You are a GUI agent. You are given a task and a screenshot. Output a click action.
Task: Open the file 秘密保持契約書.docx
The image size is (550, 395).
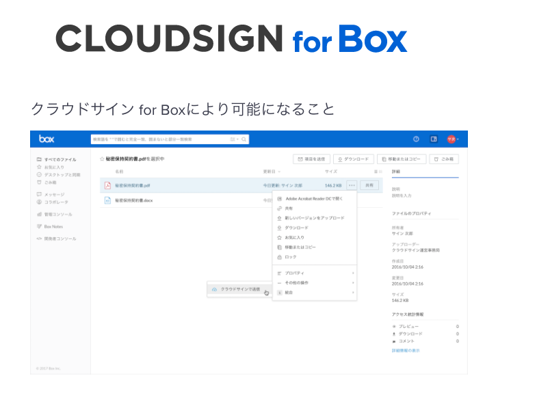pos(134,200)
